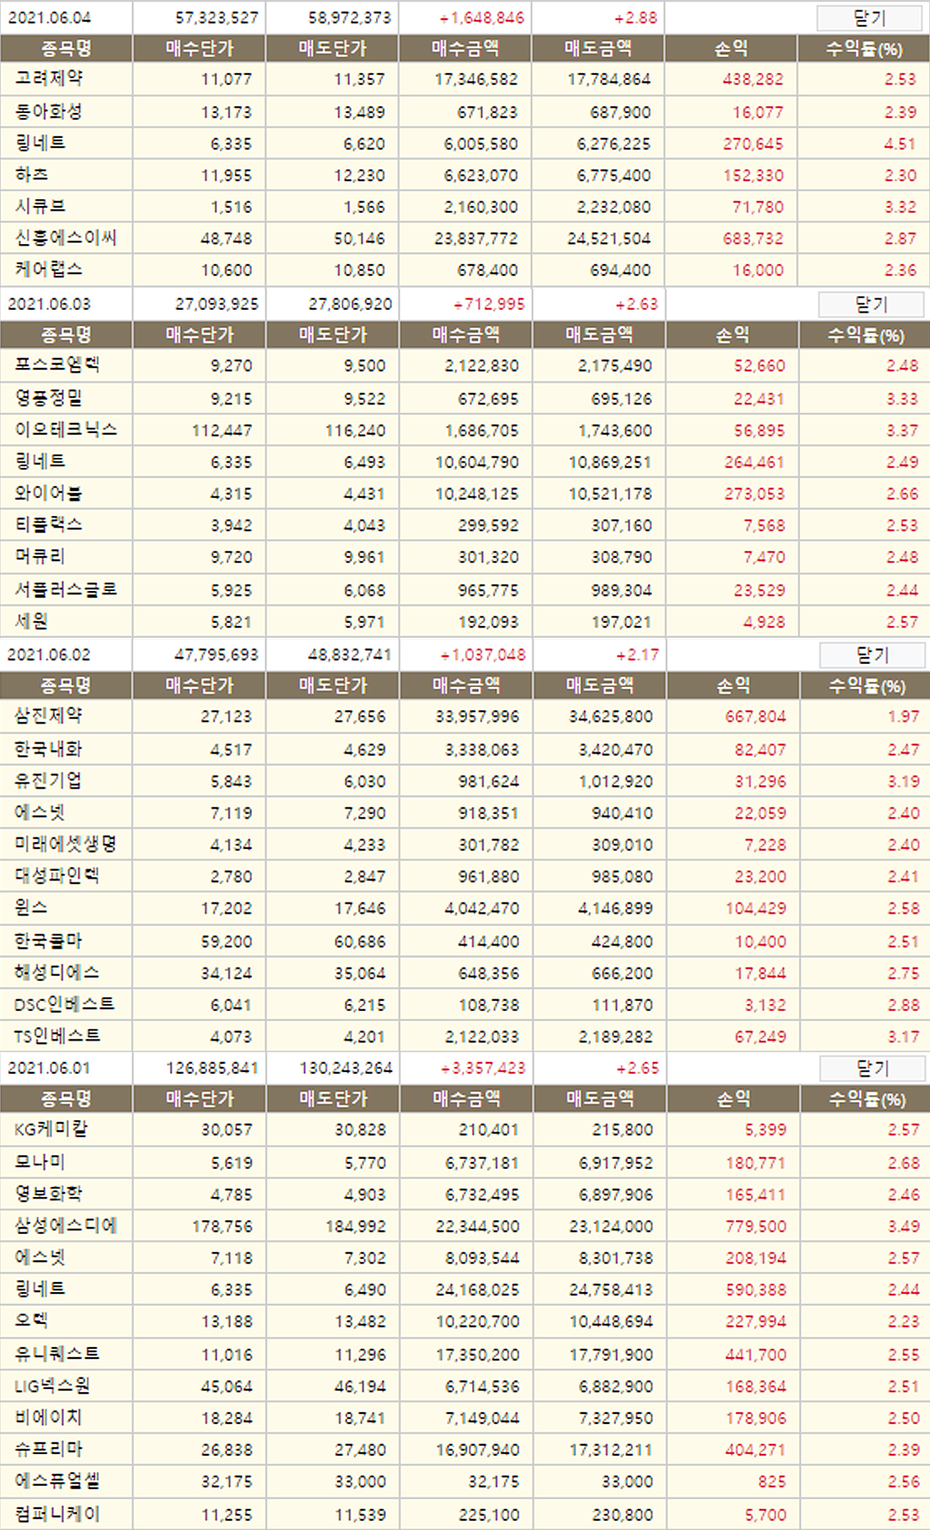Viewport: 930px width, 1530px height.
Task: Click the 닫기 button for 2021.06.02
Action: [873, 655]
